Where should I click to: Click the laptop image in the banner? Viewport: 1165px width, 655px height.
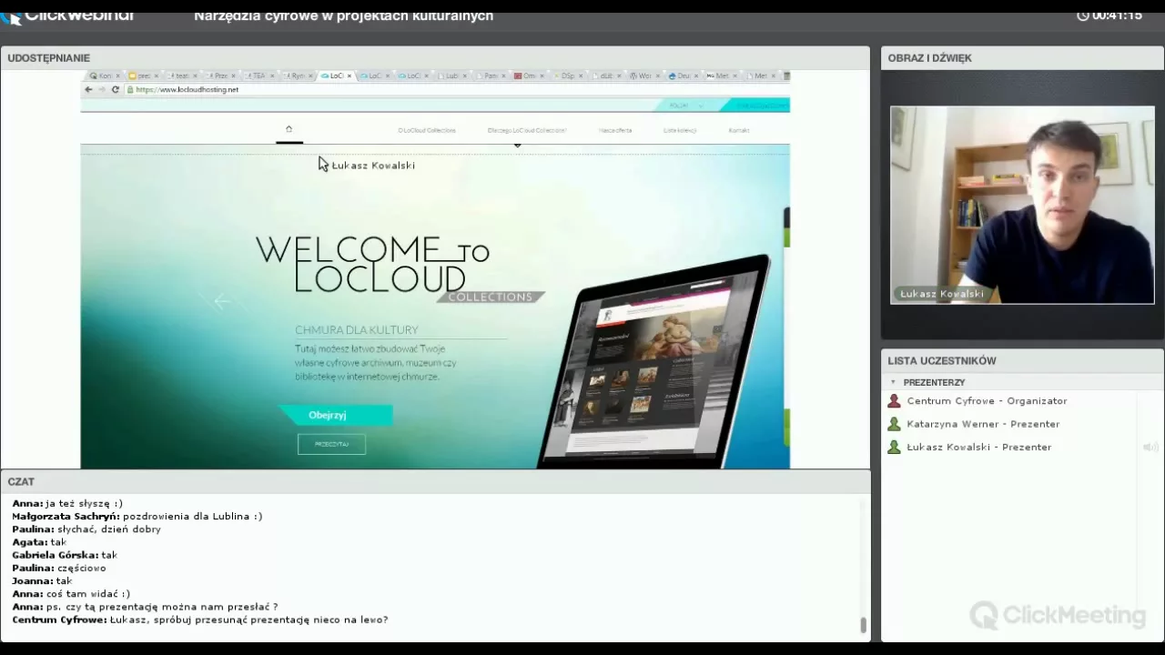[655, 362]
